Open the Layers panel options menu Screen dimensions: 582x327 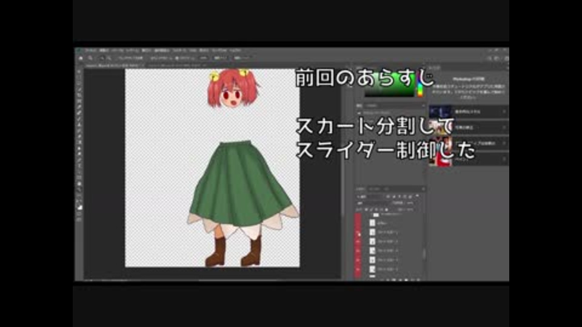coord(423,189)
